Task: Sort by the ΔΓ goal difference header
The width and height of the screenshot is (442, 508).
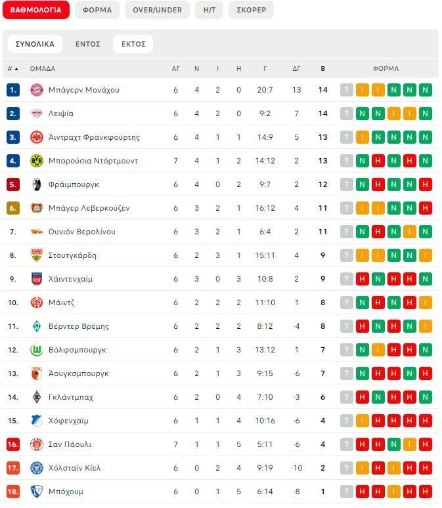Action: pos(296,68)
